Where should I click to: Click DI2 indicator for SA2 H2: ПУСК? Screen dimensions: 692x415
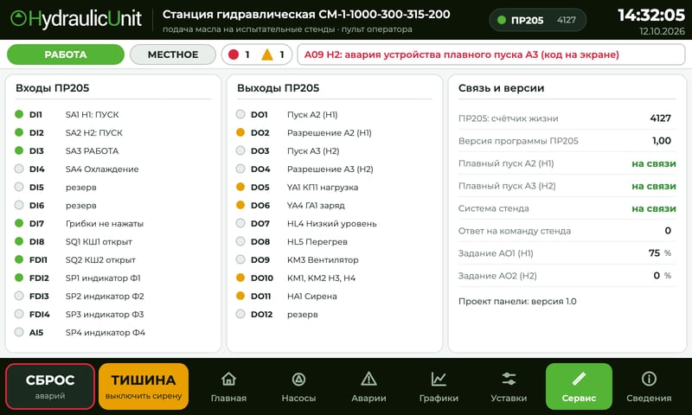[x=19, y=132]
